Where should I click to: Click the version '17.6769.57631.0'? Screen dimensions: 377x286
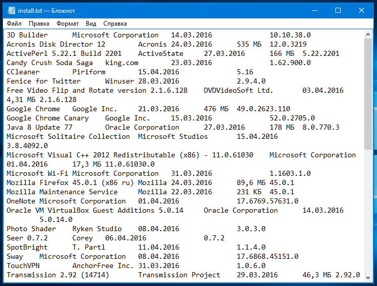point(268,201)
